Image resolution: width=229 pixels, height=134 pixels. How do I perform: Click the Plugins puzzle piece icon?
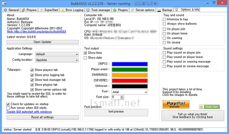click(115, 10)
